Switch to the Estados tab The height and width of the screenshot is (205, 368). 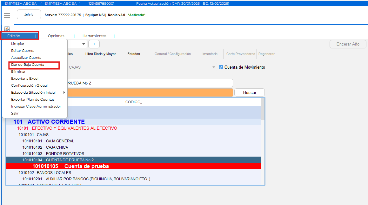coord(134,54)
